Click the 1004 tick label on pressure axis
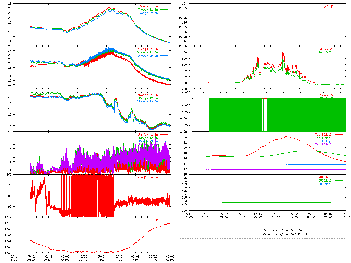Screen dimensions: 351x263 [x=8, y=241]
